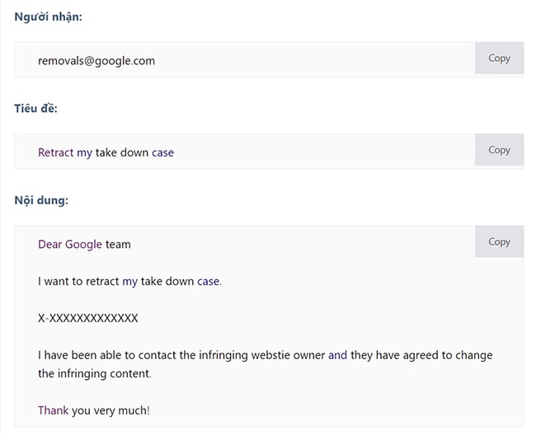Copy the email body content

click(x=499, y=241)
